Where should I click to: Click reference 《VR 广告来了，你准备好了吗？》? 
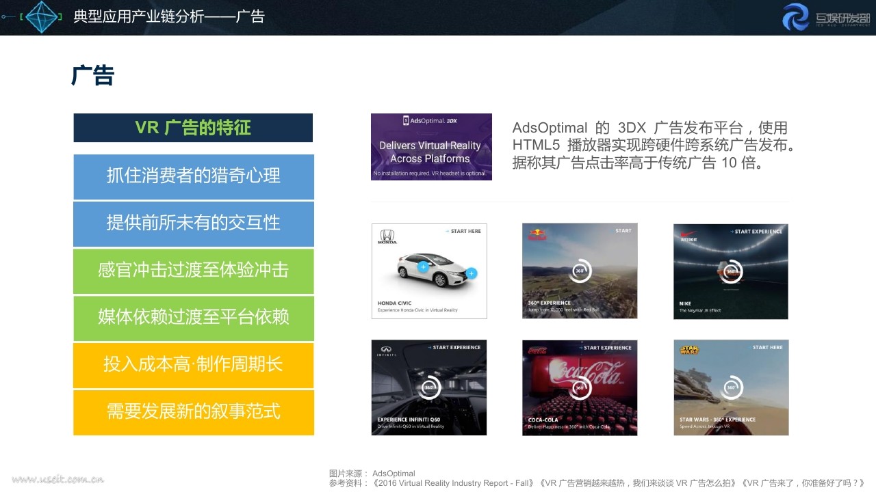[x=805, y=483]
